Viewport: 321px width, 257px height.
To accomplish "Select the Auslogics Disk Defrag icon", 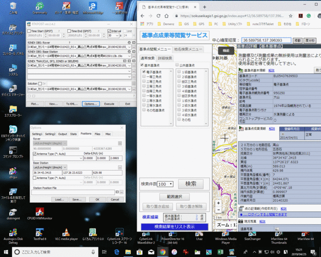I will point(13,236).
